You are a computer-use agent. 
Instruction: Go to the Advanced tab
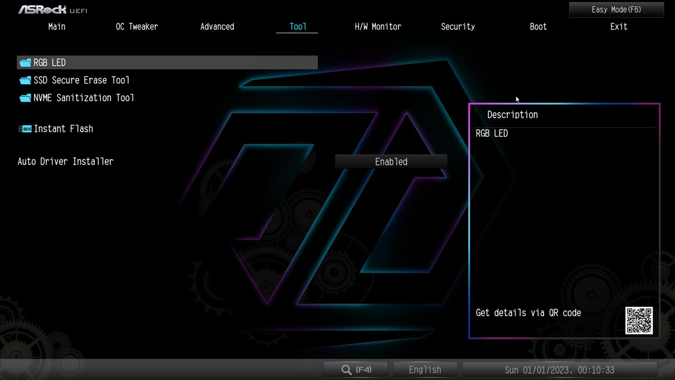tap(217, 27)
